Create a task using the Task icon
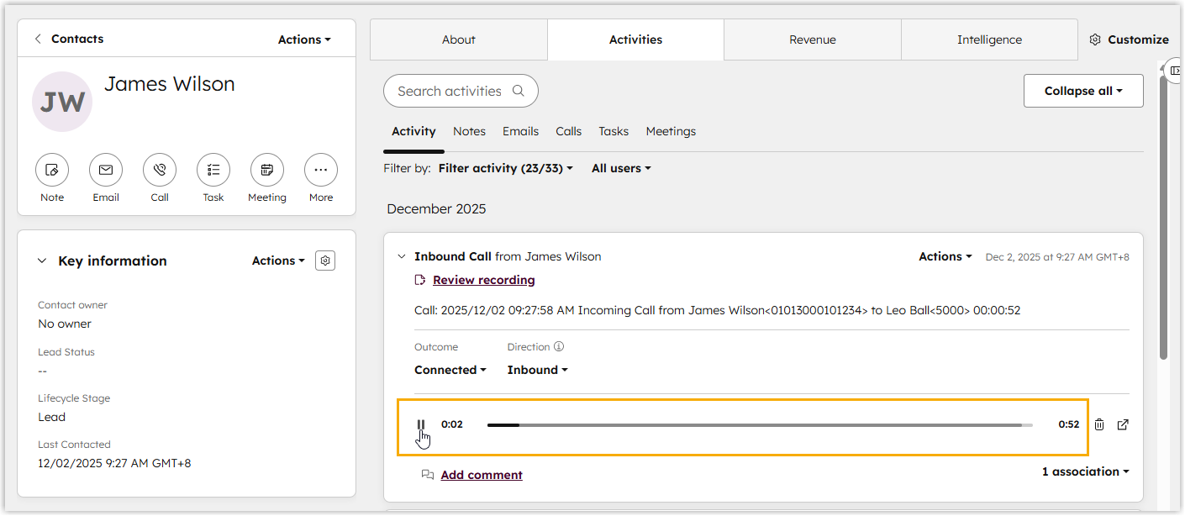This screenshot has height=516, width=1185. [213, 170]
